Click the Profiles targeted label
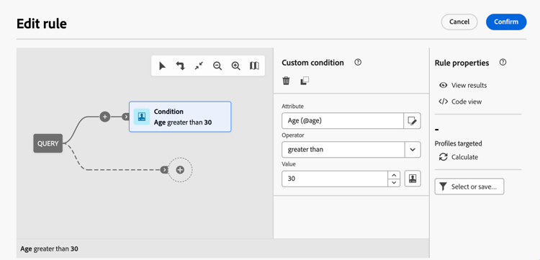Viewport: 540px width, 260px height. [x=459, y=143]
